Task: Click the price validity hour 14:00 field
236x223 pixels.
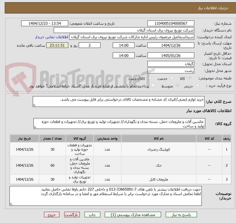Action: coord(123,55)
